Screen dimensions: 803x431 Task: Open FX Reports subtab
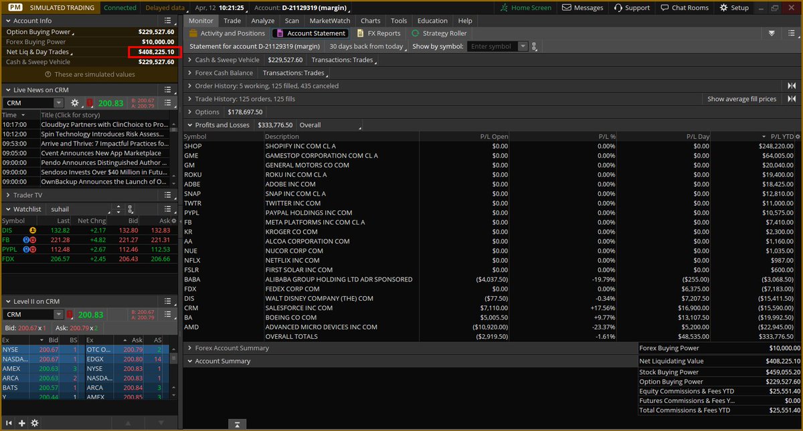378,33
